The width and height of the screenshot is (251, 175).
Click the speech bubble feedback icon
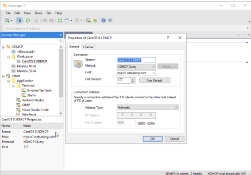[110, 20]
